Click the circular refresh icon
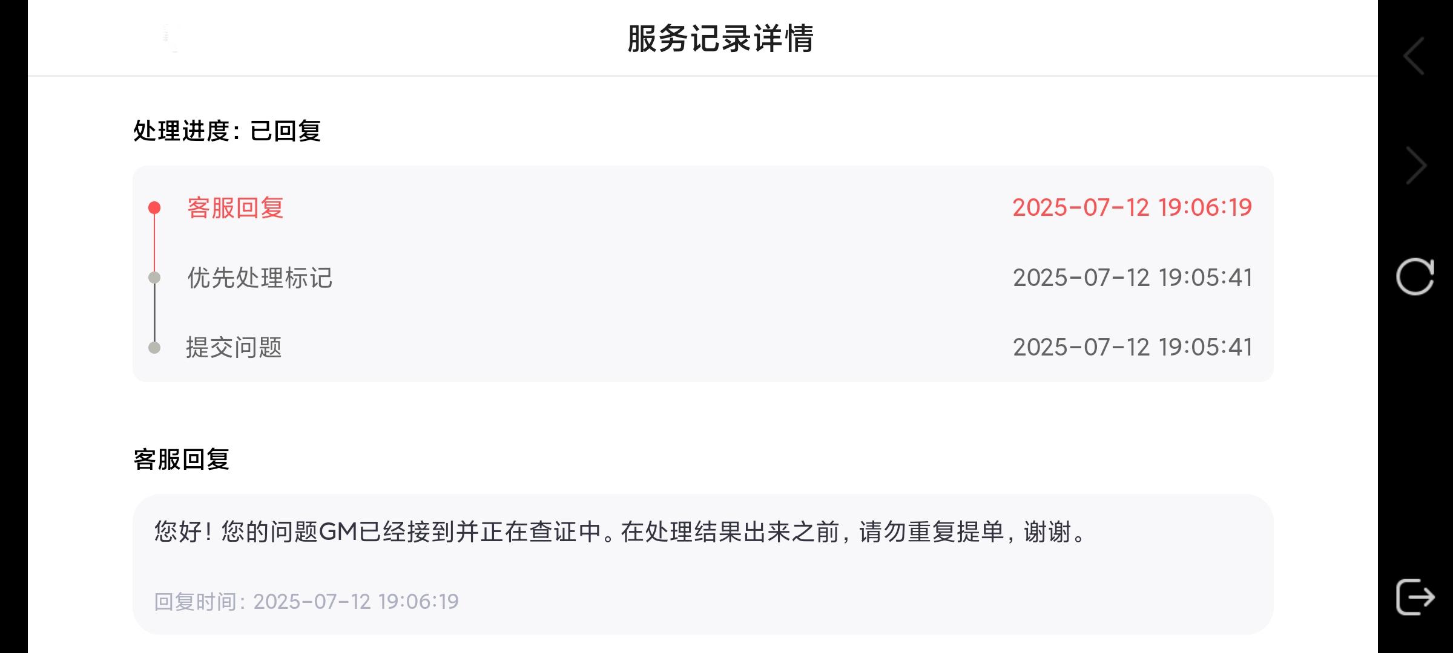 point(1415,277)
